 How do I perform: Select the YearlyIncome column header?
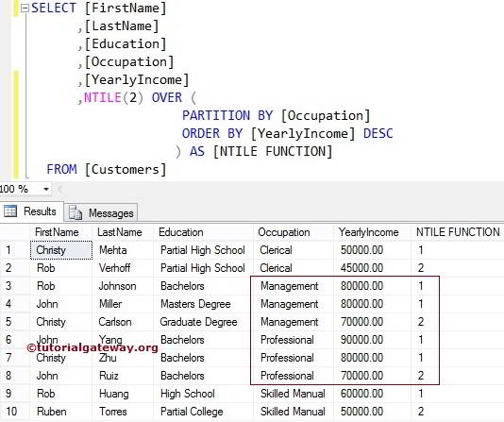click(x=373, y=232)
